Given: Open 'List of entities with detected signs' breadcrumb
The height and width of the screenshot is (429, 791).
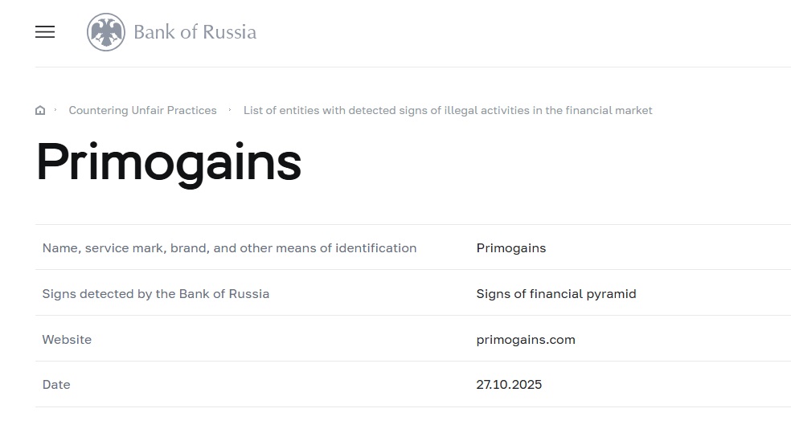Looking at the screenshot, I should tap(448, 110).
